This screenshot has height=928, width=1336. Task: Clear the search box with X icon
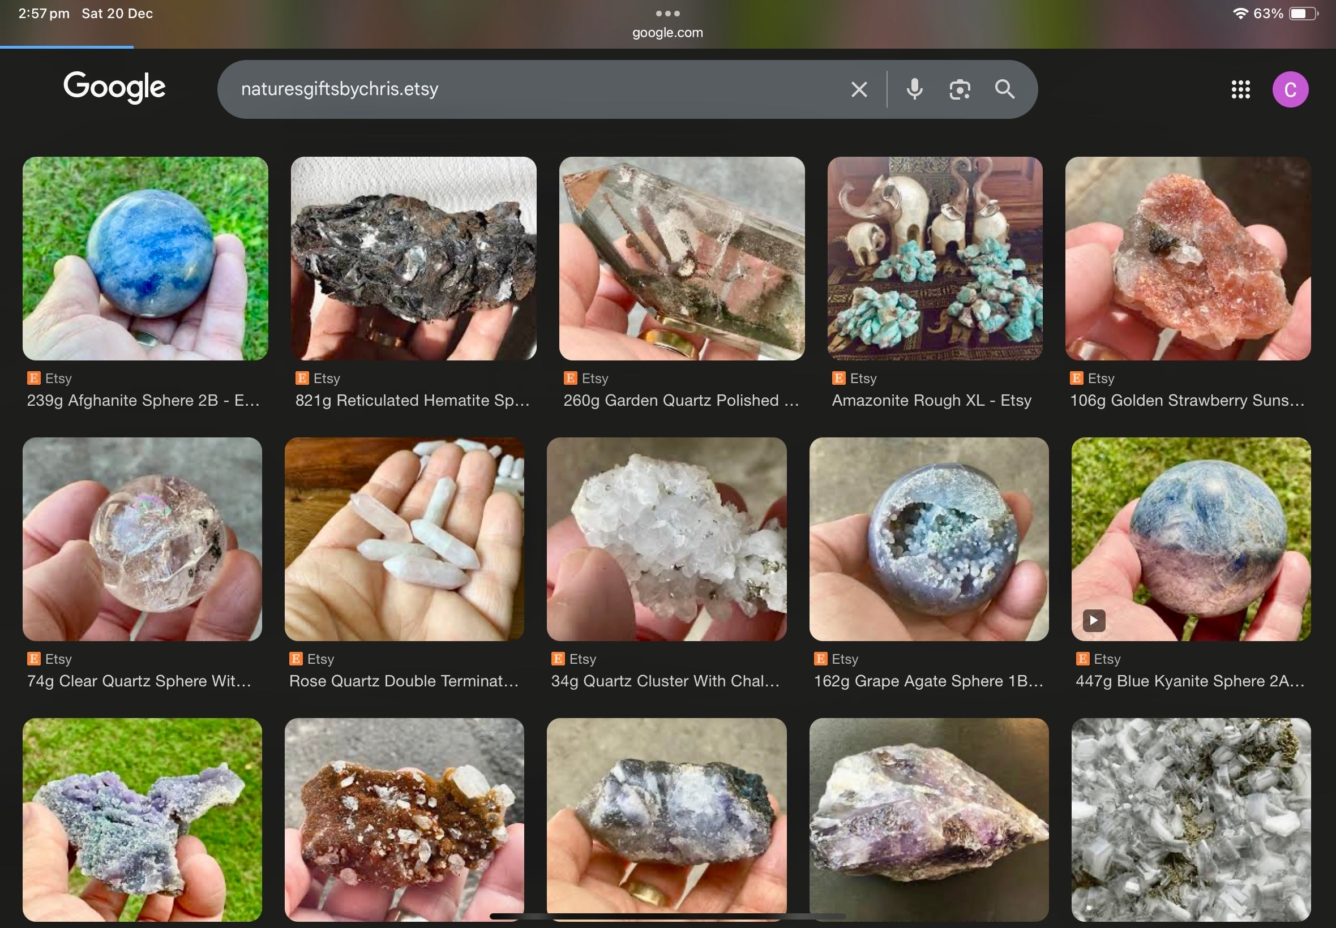(x=859, y=89)
